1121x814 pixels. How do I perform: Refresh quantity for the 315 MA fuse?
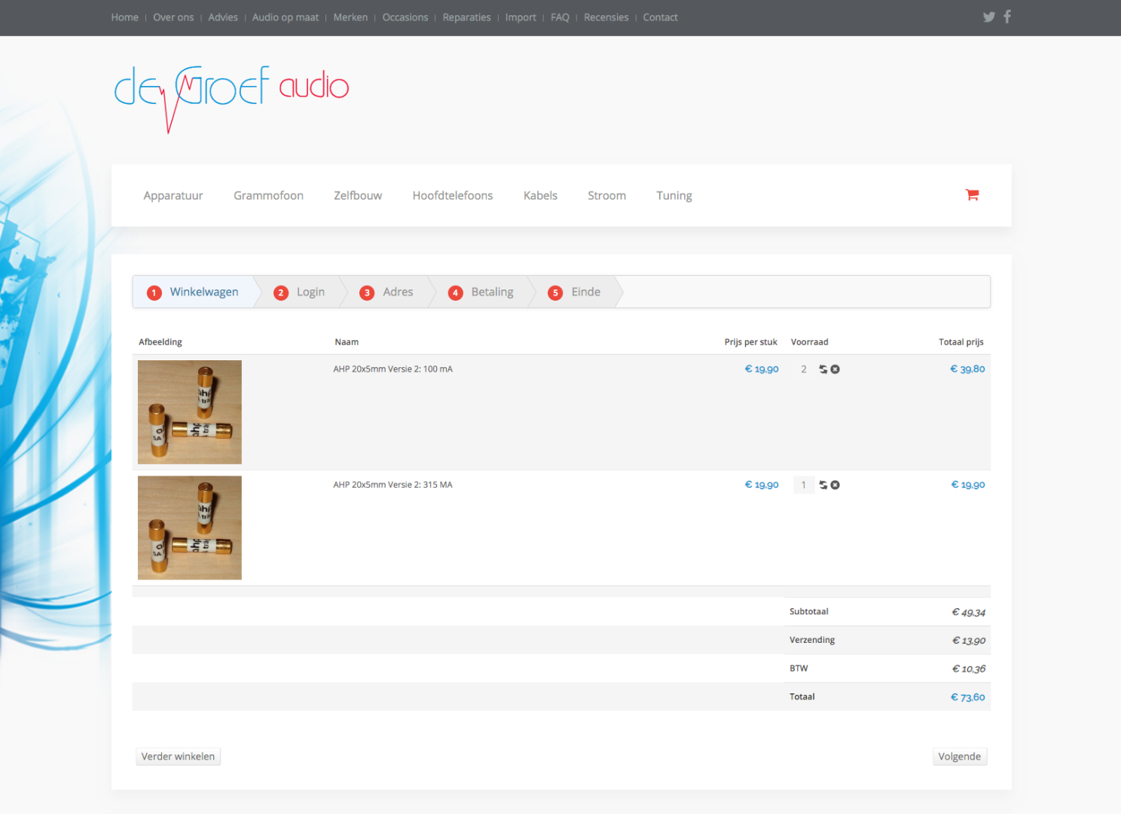coord(823,485)
